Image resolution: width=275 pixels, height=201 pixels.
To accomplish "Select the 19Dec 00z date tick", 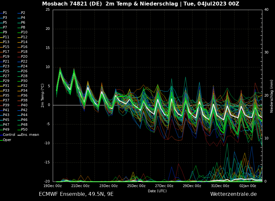I will tap(53, 186).
